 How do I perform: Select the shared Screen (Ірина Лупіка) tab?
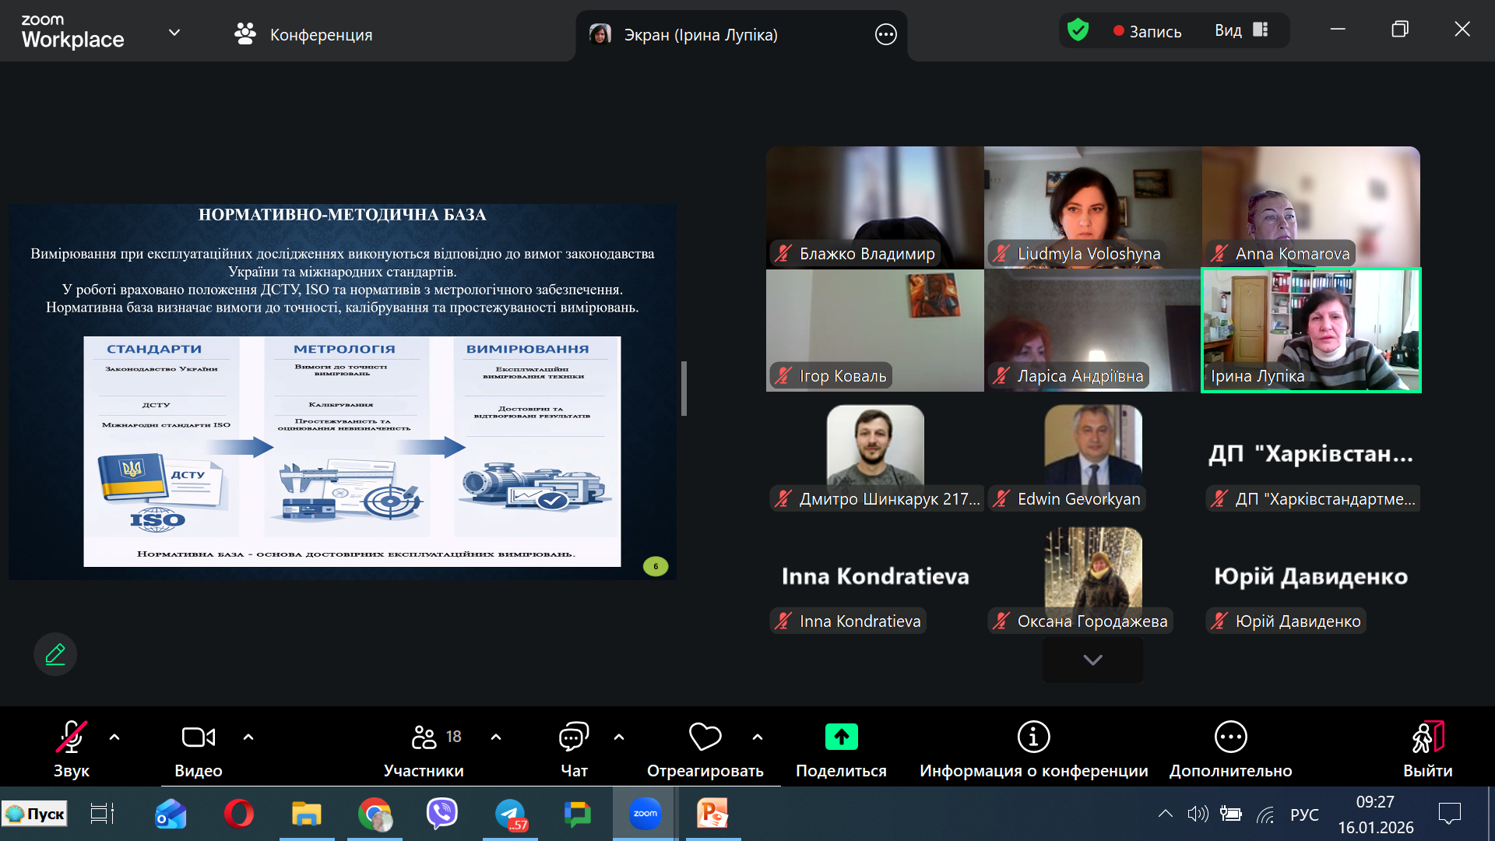point(700,34)
